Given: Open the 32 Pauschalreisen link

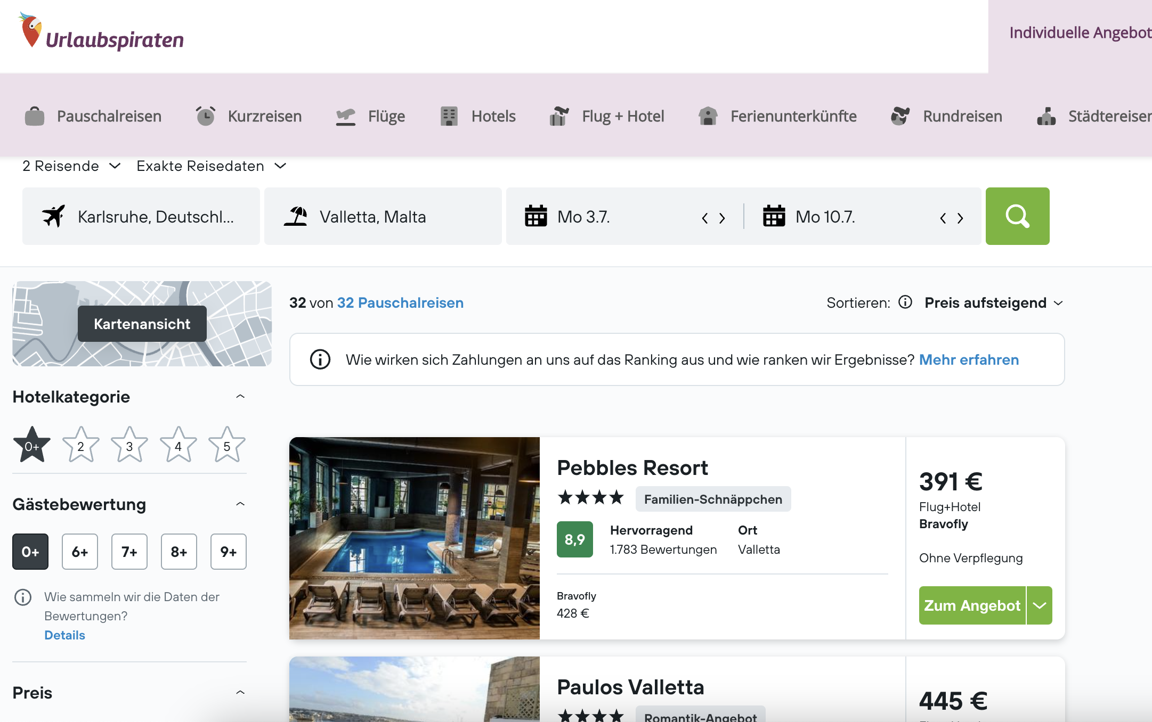Looking at the screenshot, I should 400,302.
